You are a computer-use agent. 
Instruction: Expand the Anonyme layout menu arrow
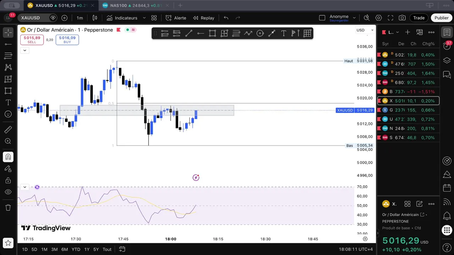coord(354,18)
